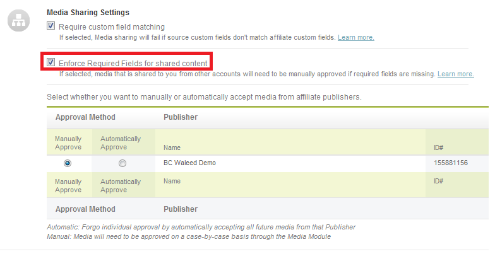This screenshot has height=254, width=495.
Task: Click the lower Automatically Approve subheader
Action: coord(121,186)
